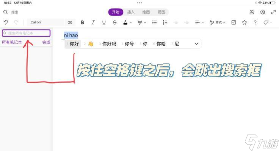Open the settings gear
Viewport: 279px width, 151px height.
262,12
